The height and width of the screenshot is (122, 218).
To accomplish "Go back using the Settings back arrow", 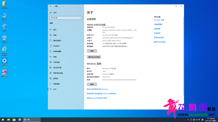I will (x=51, y=6).
